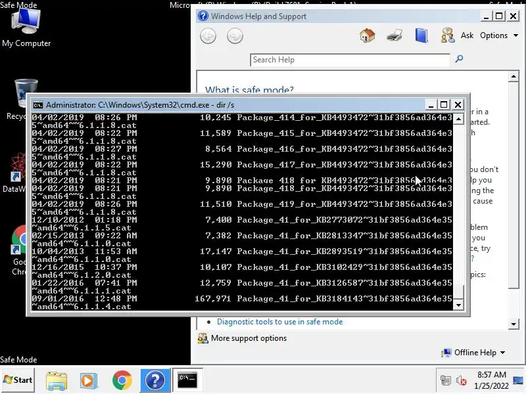The image size is (526, 394).
Task: Close the cmd.exe window
Action: click(458, 105)
